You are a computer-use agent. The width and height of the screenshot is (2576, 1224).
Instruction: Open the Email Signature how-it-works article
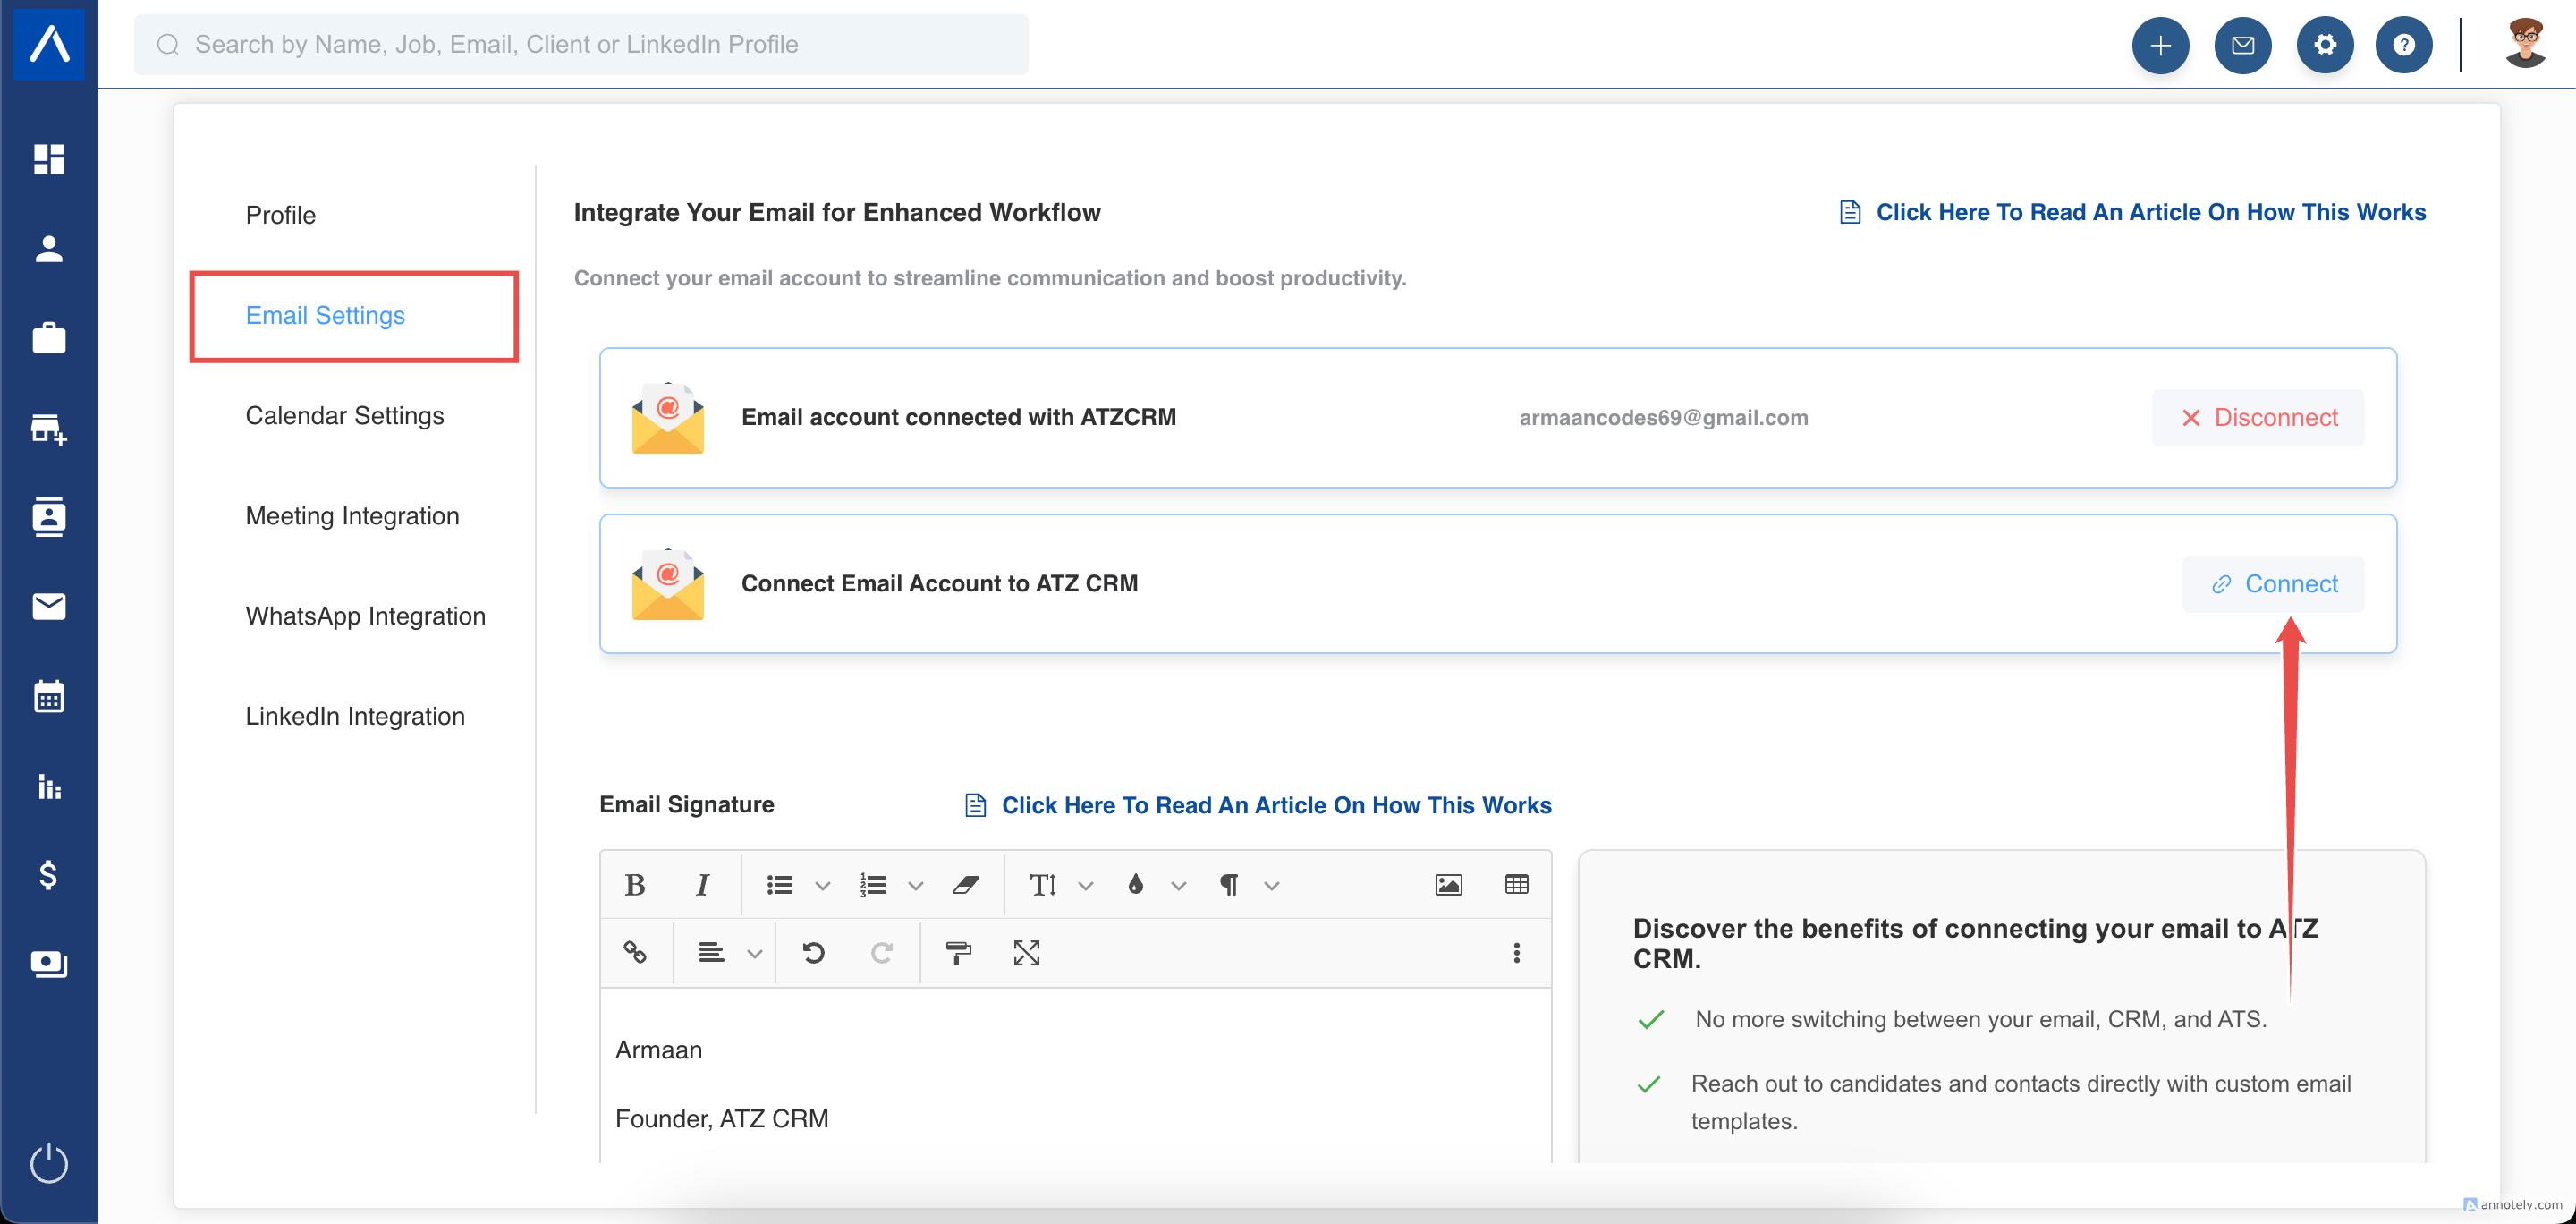click(x=1258, y=805)
